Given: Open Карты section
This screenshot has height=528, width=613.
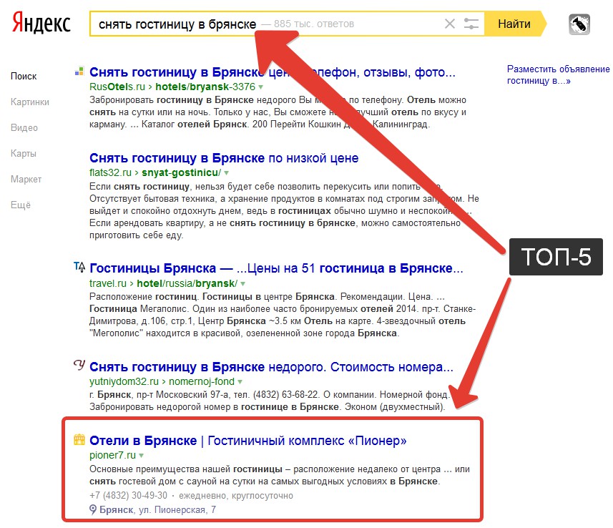Looking at the screenshot, I should click(24, 154).
